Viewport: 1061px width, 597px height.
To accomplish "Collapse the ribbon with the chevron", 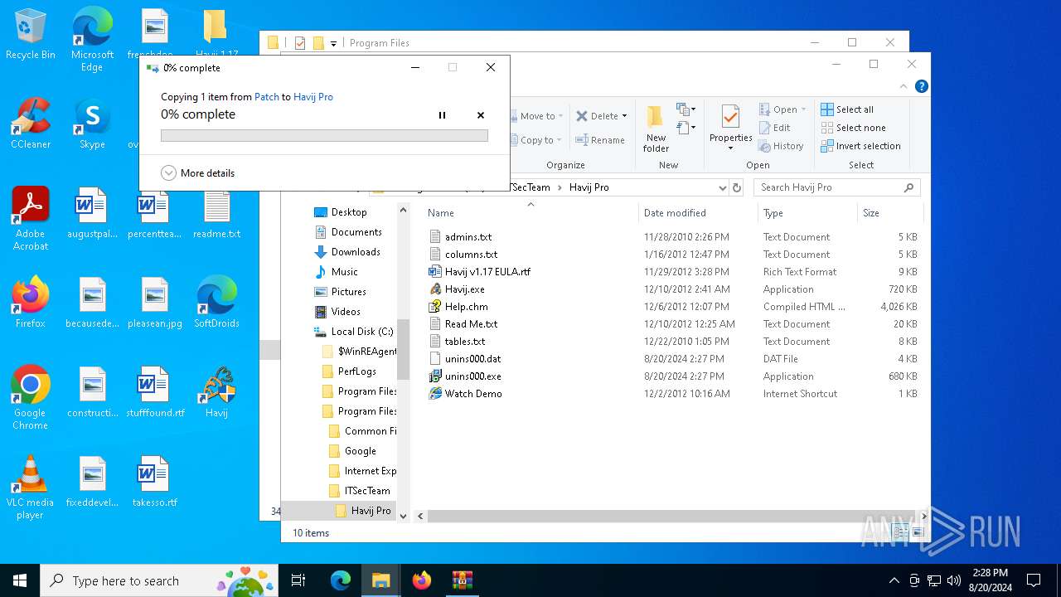I will click(x=904, y=86).
